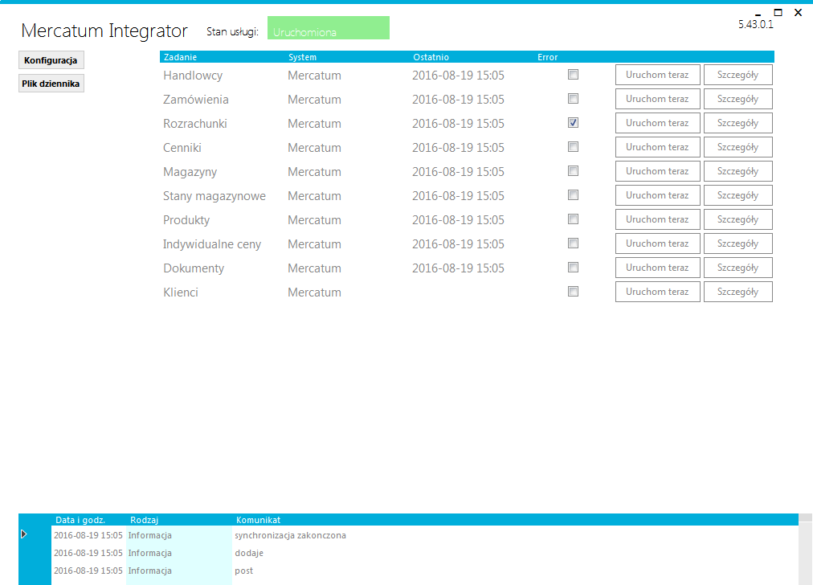The width and height of the screenshot is (813, 585).
Task: Open the Konfiguracja settings
Action: (x=51, y=60)
